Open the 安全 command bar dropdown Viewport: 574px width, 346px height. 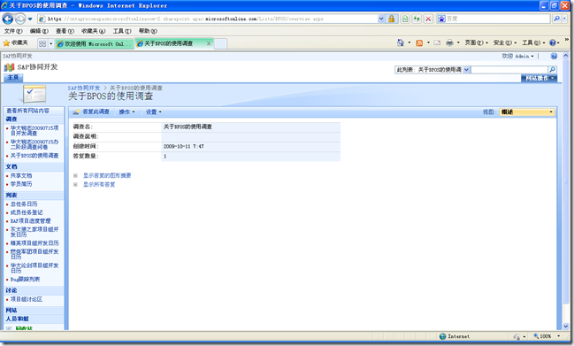pos(505,42)
